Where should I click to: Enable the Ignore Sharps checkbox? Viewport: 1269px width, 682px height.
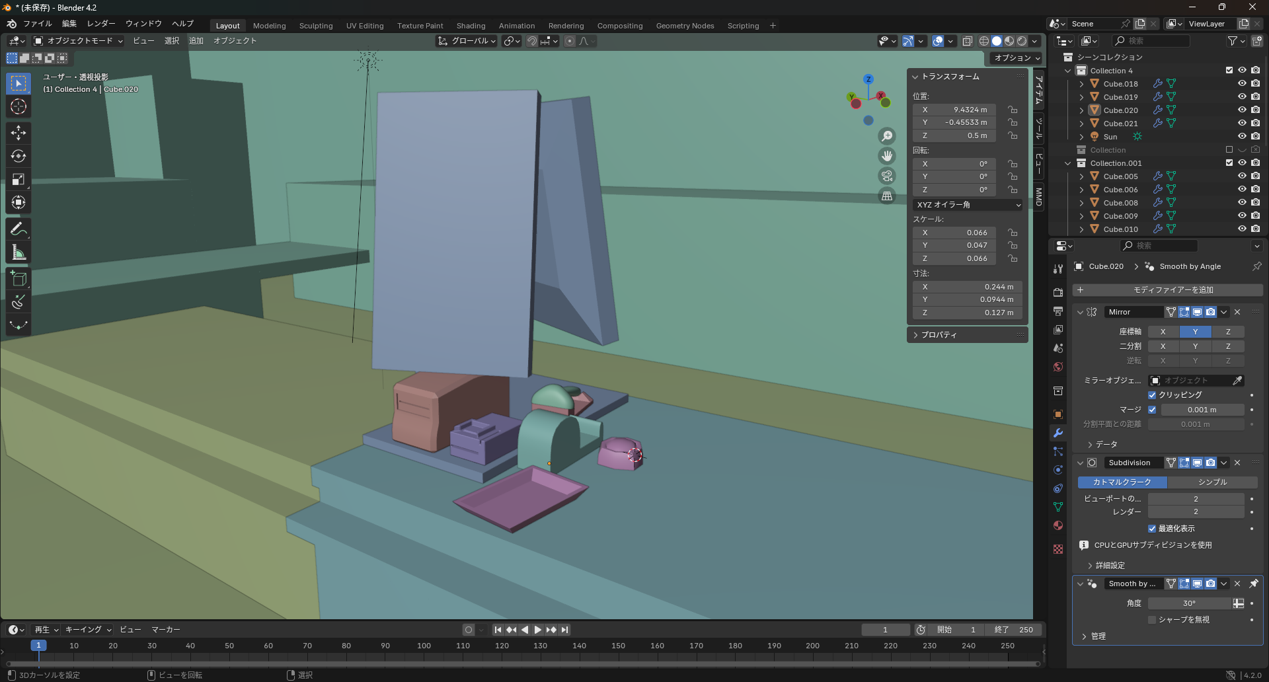coord(1152,620)
